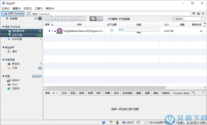This screenshot has width=207, height=125.
Task: Click the chat bubble status icon
Action: [x=138, y=123]
